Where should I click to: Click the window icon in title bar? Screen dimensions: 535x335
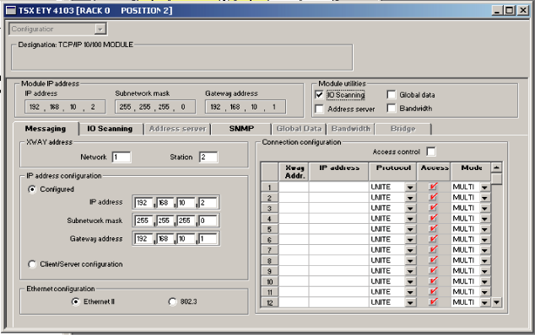coord(11,11)
